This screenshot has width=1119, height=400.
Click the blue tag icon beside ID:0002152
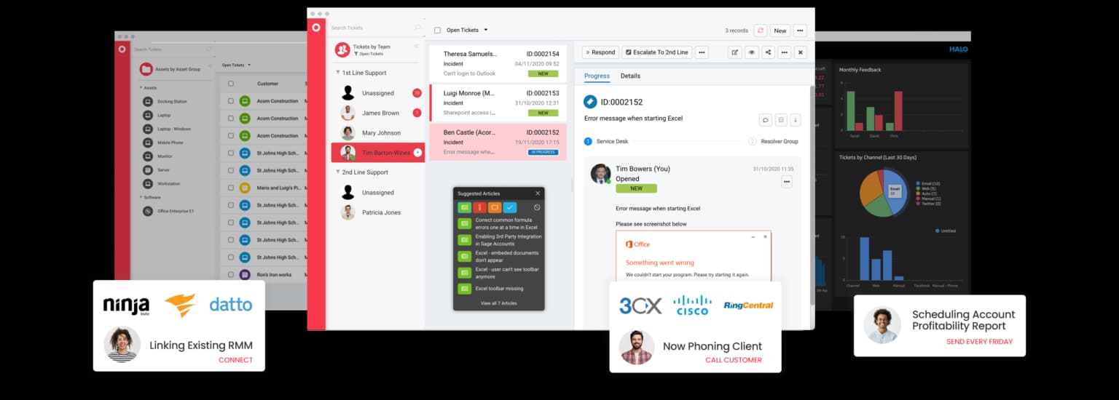[x=590, y=102]
